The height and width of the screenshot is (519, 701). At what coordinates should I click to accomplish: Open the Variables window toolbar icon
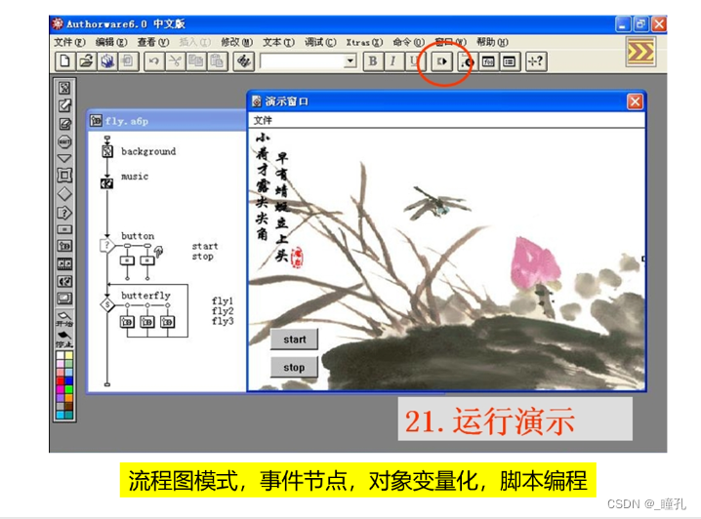pyautogui.click(x=510, y=61)
